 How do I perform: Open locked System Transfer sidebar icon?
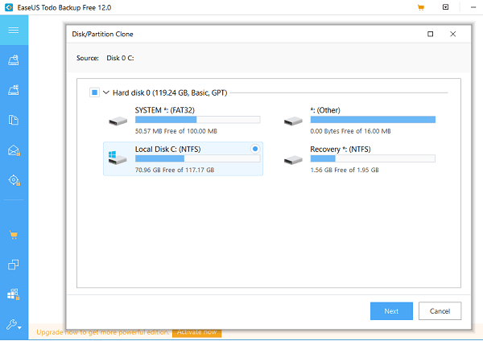(14, 294)
